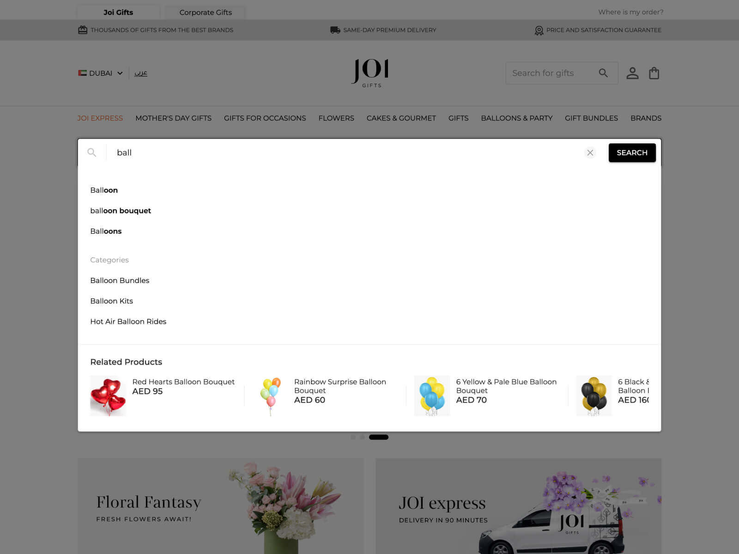Select the third carousel pagination dot
Image resolution: width=739 pixels, height=554 pixels.
[379, 437]
